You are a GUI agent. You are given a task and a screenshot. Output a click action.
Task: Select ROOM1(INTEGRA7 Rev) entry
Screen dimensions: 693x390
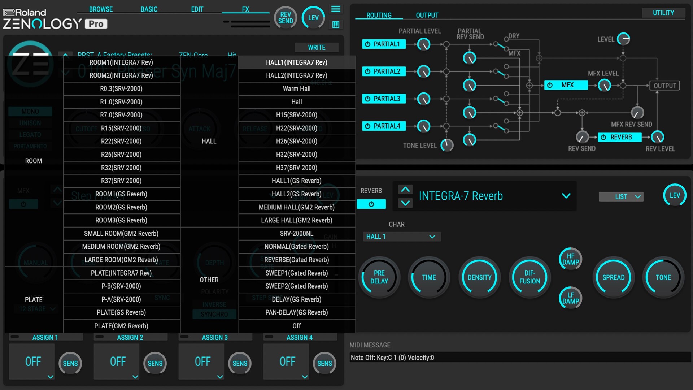pyautogui.click(x=121, y=62)
